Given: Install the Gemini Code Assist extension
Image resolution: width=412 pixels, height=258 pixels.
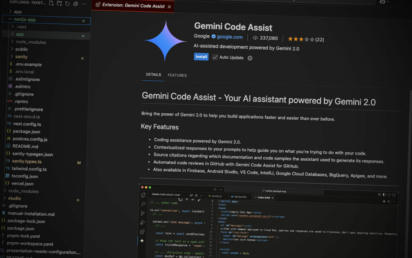Looking at the screenshot, I should [201, 57].
